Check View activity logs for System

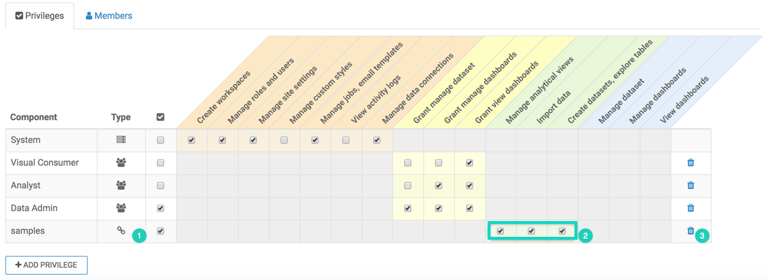346,140
